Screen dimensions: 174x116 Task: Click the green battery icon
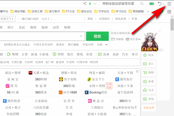(152, 4)
